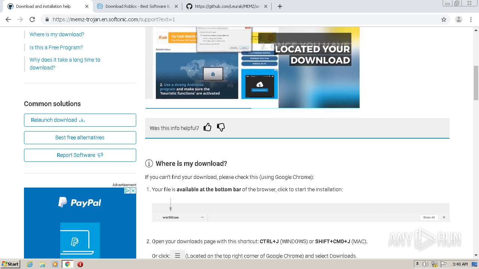The height and width of the screenshot is (269, 479).
Task: Launch Internet Explorer from the taskbar
Action: coord(30,264)
